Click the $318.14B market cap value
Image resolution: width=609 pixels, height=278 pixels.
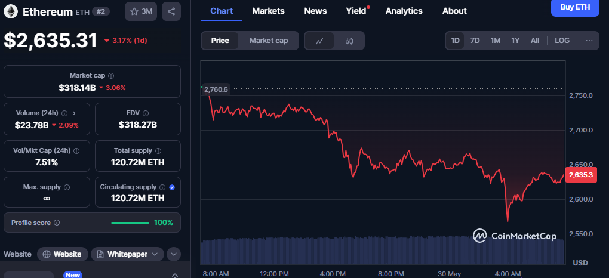pos(77,88)
